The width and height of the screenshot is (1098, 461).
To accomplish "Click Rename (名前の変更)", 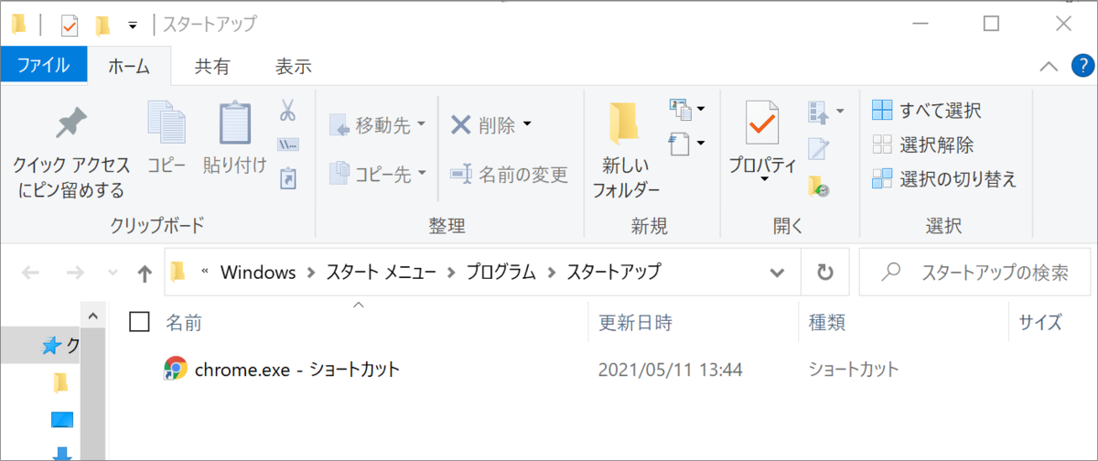I will pos(509,174).
